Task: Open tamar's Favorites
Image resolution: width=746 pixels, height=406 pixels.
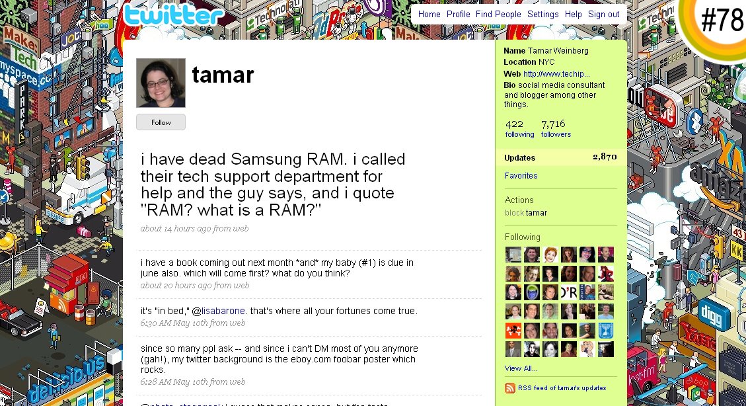Action: point(521,175)
